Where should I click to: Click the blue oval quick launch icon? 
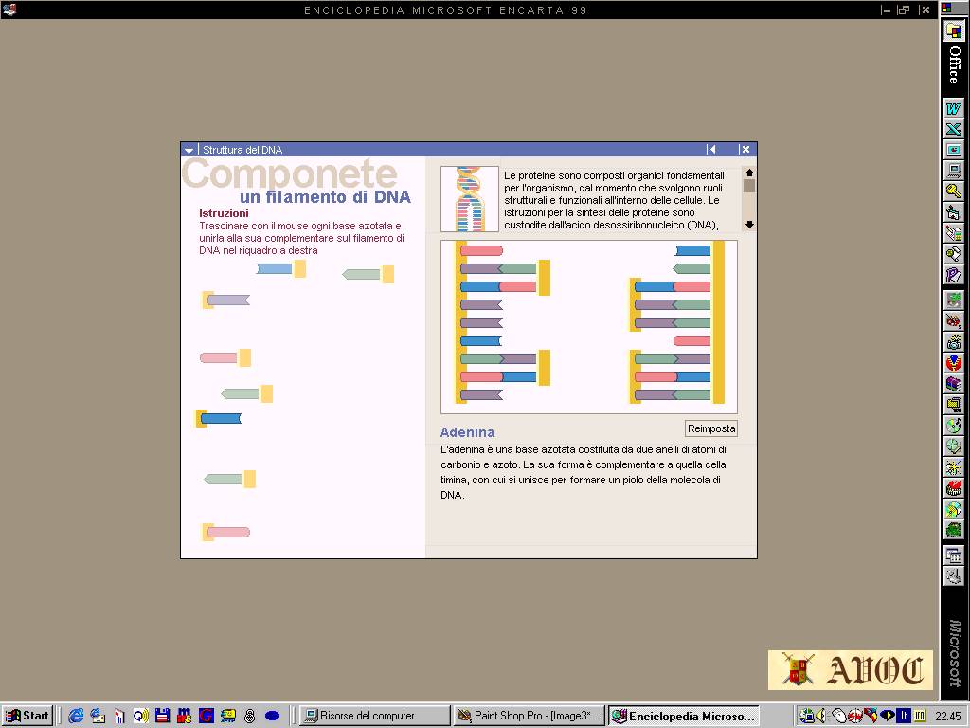[x=272, y=716]
